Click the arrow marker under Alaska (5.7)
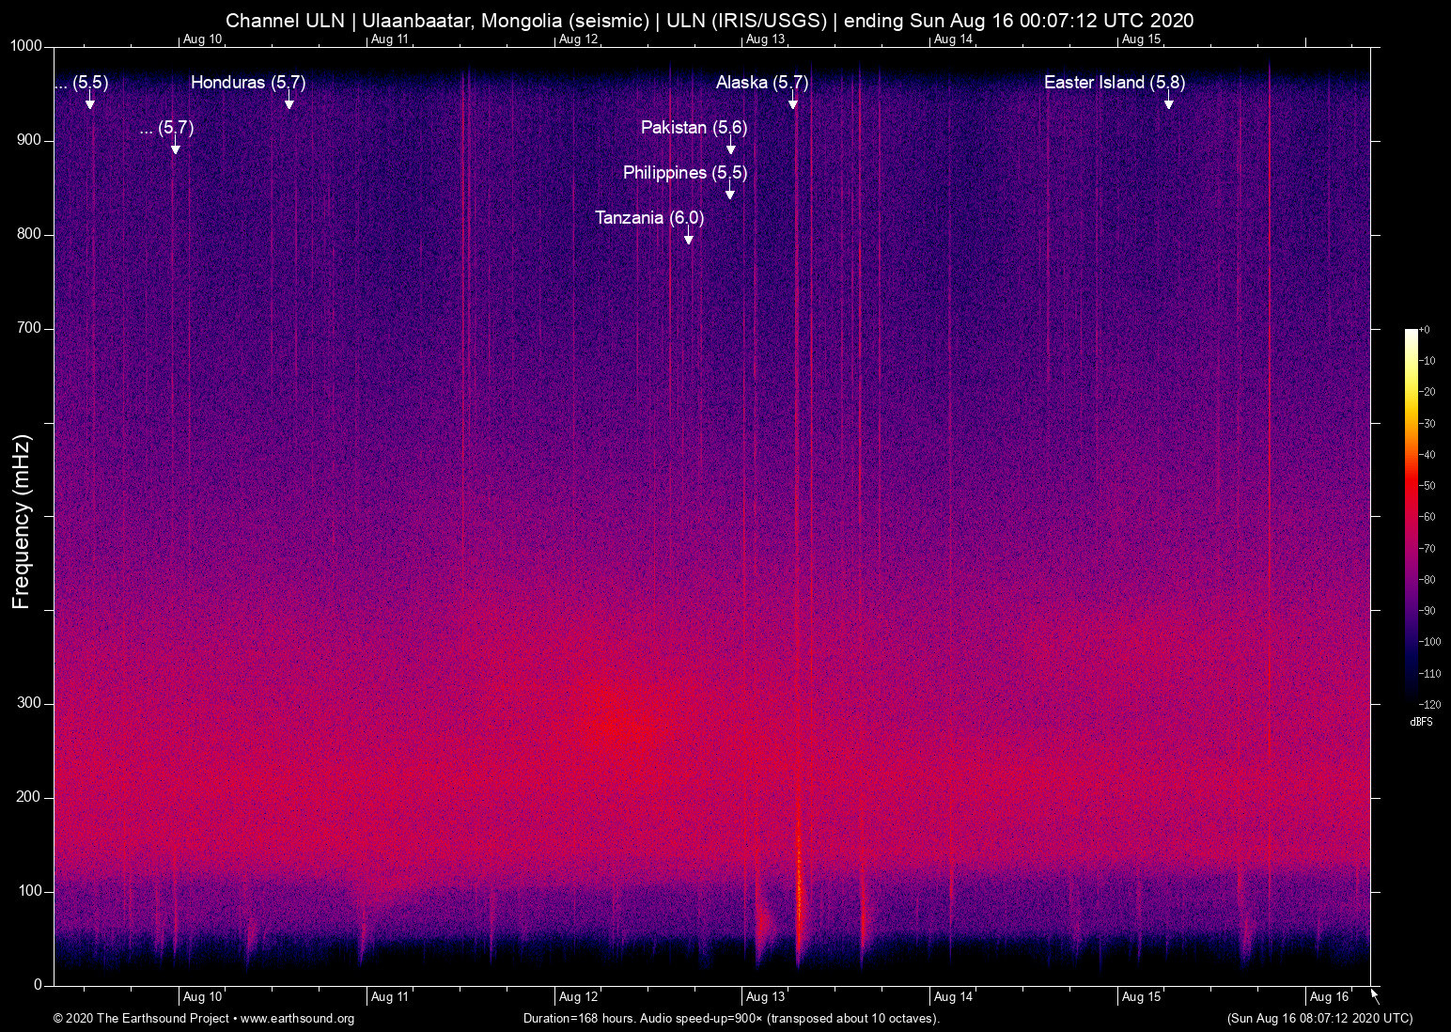The width and height of the screenshot is (1451, 1032). [x=793, y=102]
